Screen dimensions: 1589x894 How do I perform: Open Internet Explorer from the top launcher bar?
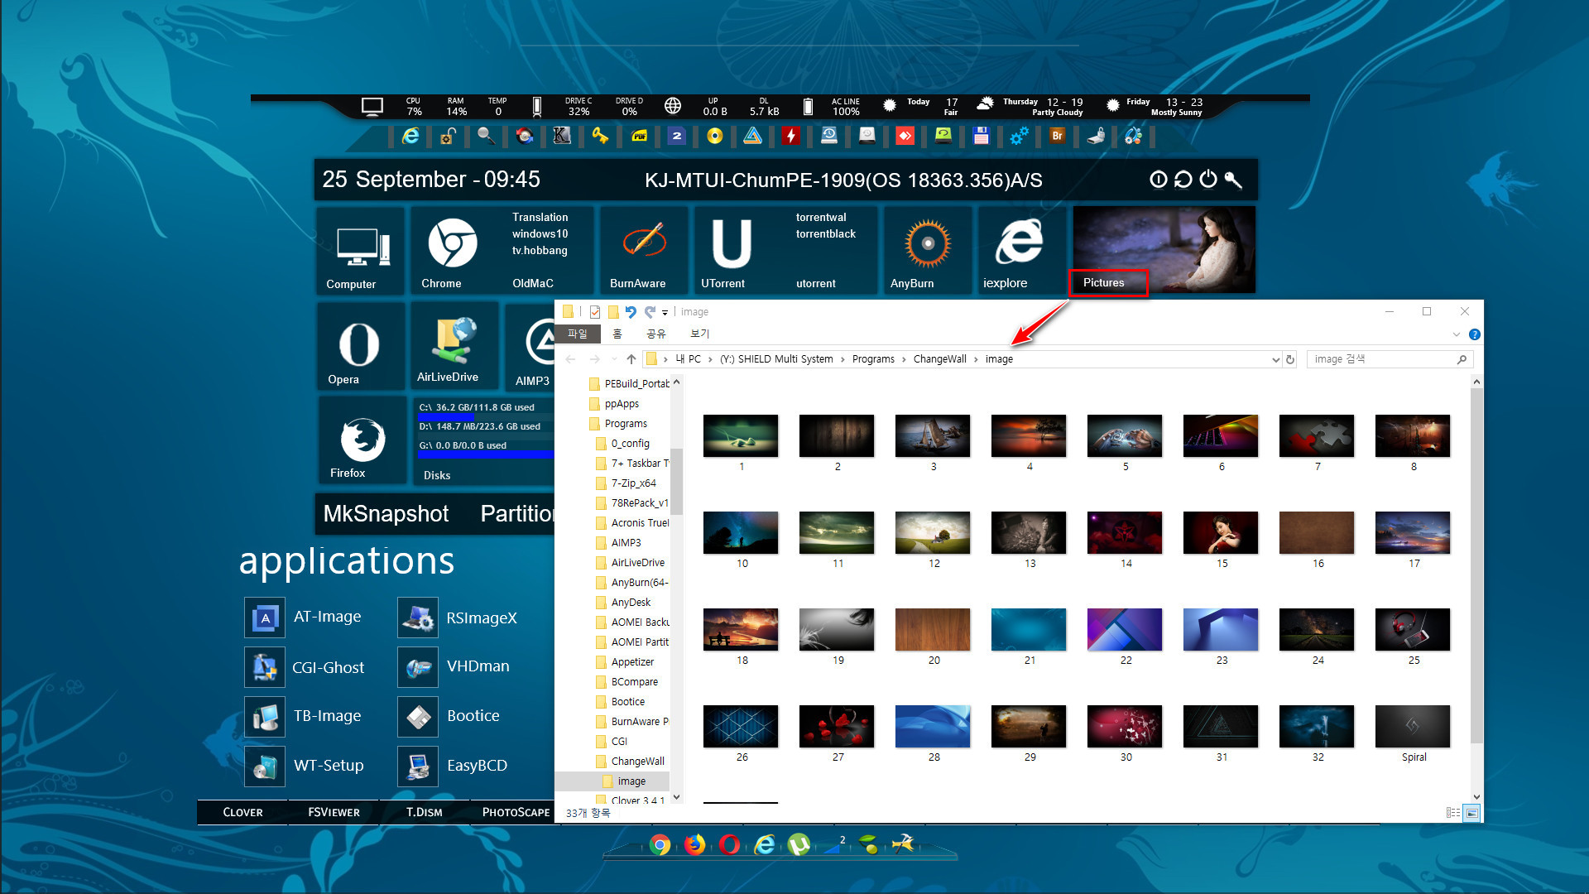[x=410, y=136]
